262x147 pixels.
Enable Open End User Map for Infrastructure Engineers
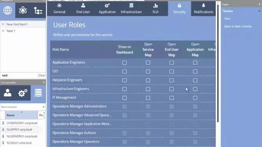pyautogui.click(x=172, y=89)
